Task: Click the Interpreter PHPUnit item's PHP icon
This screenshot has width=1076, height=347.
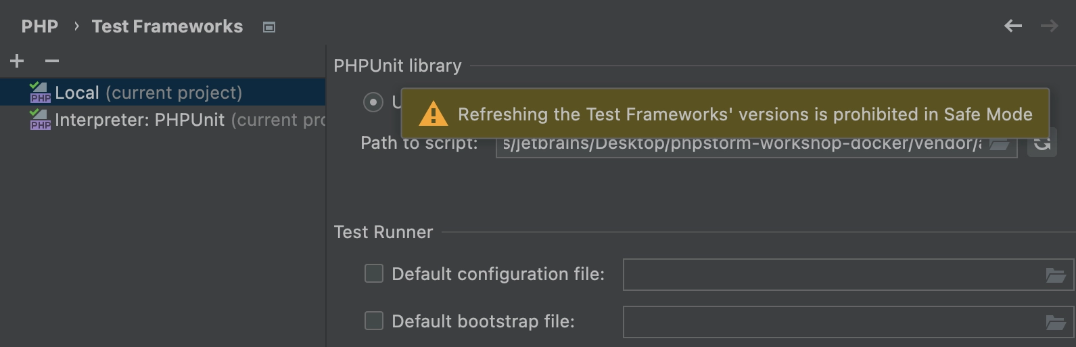Action: pos(40,120)
